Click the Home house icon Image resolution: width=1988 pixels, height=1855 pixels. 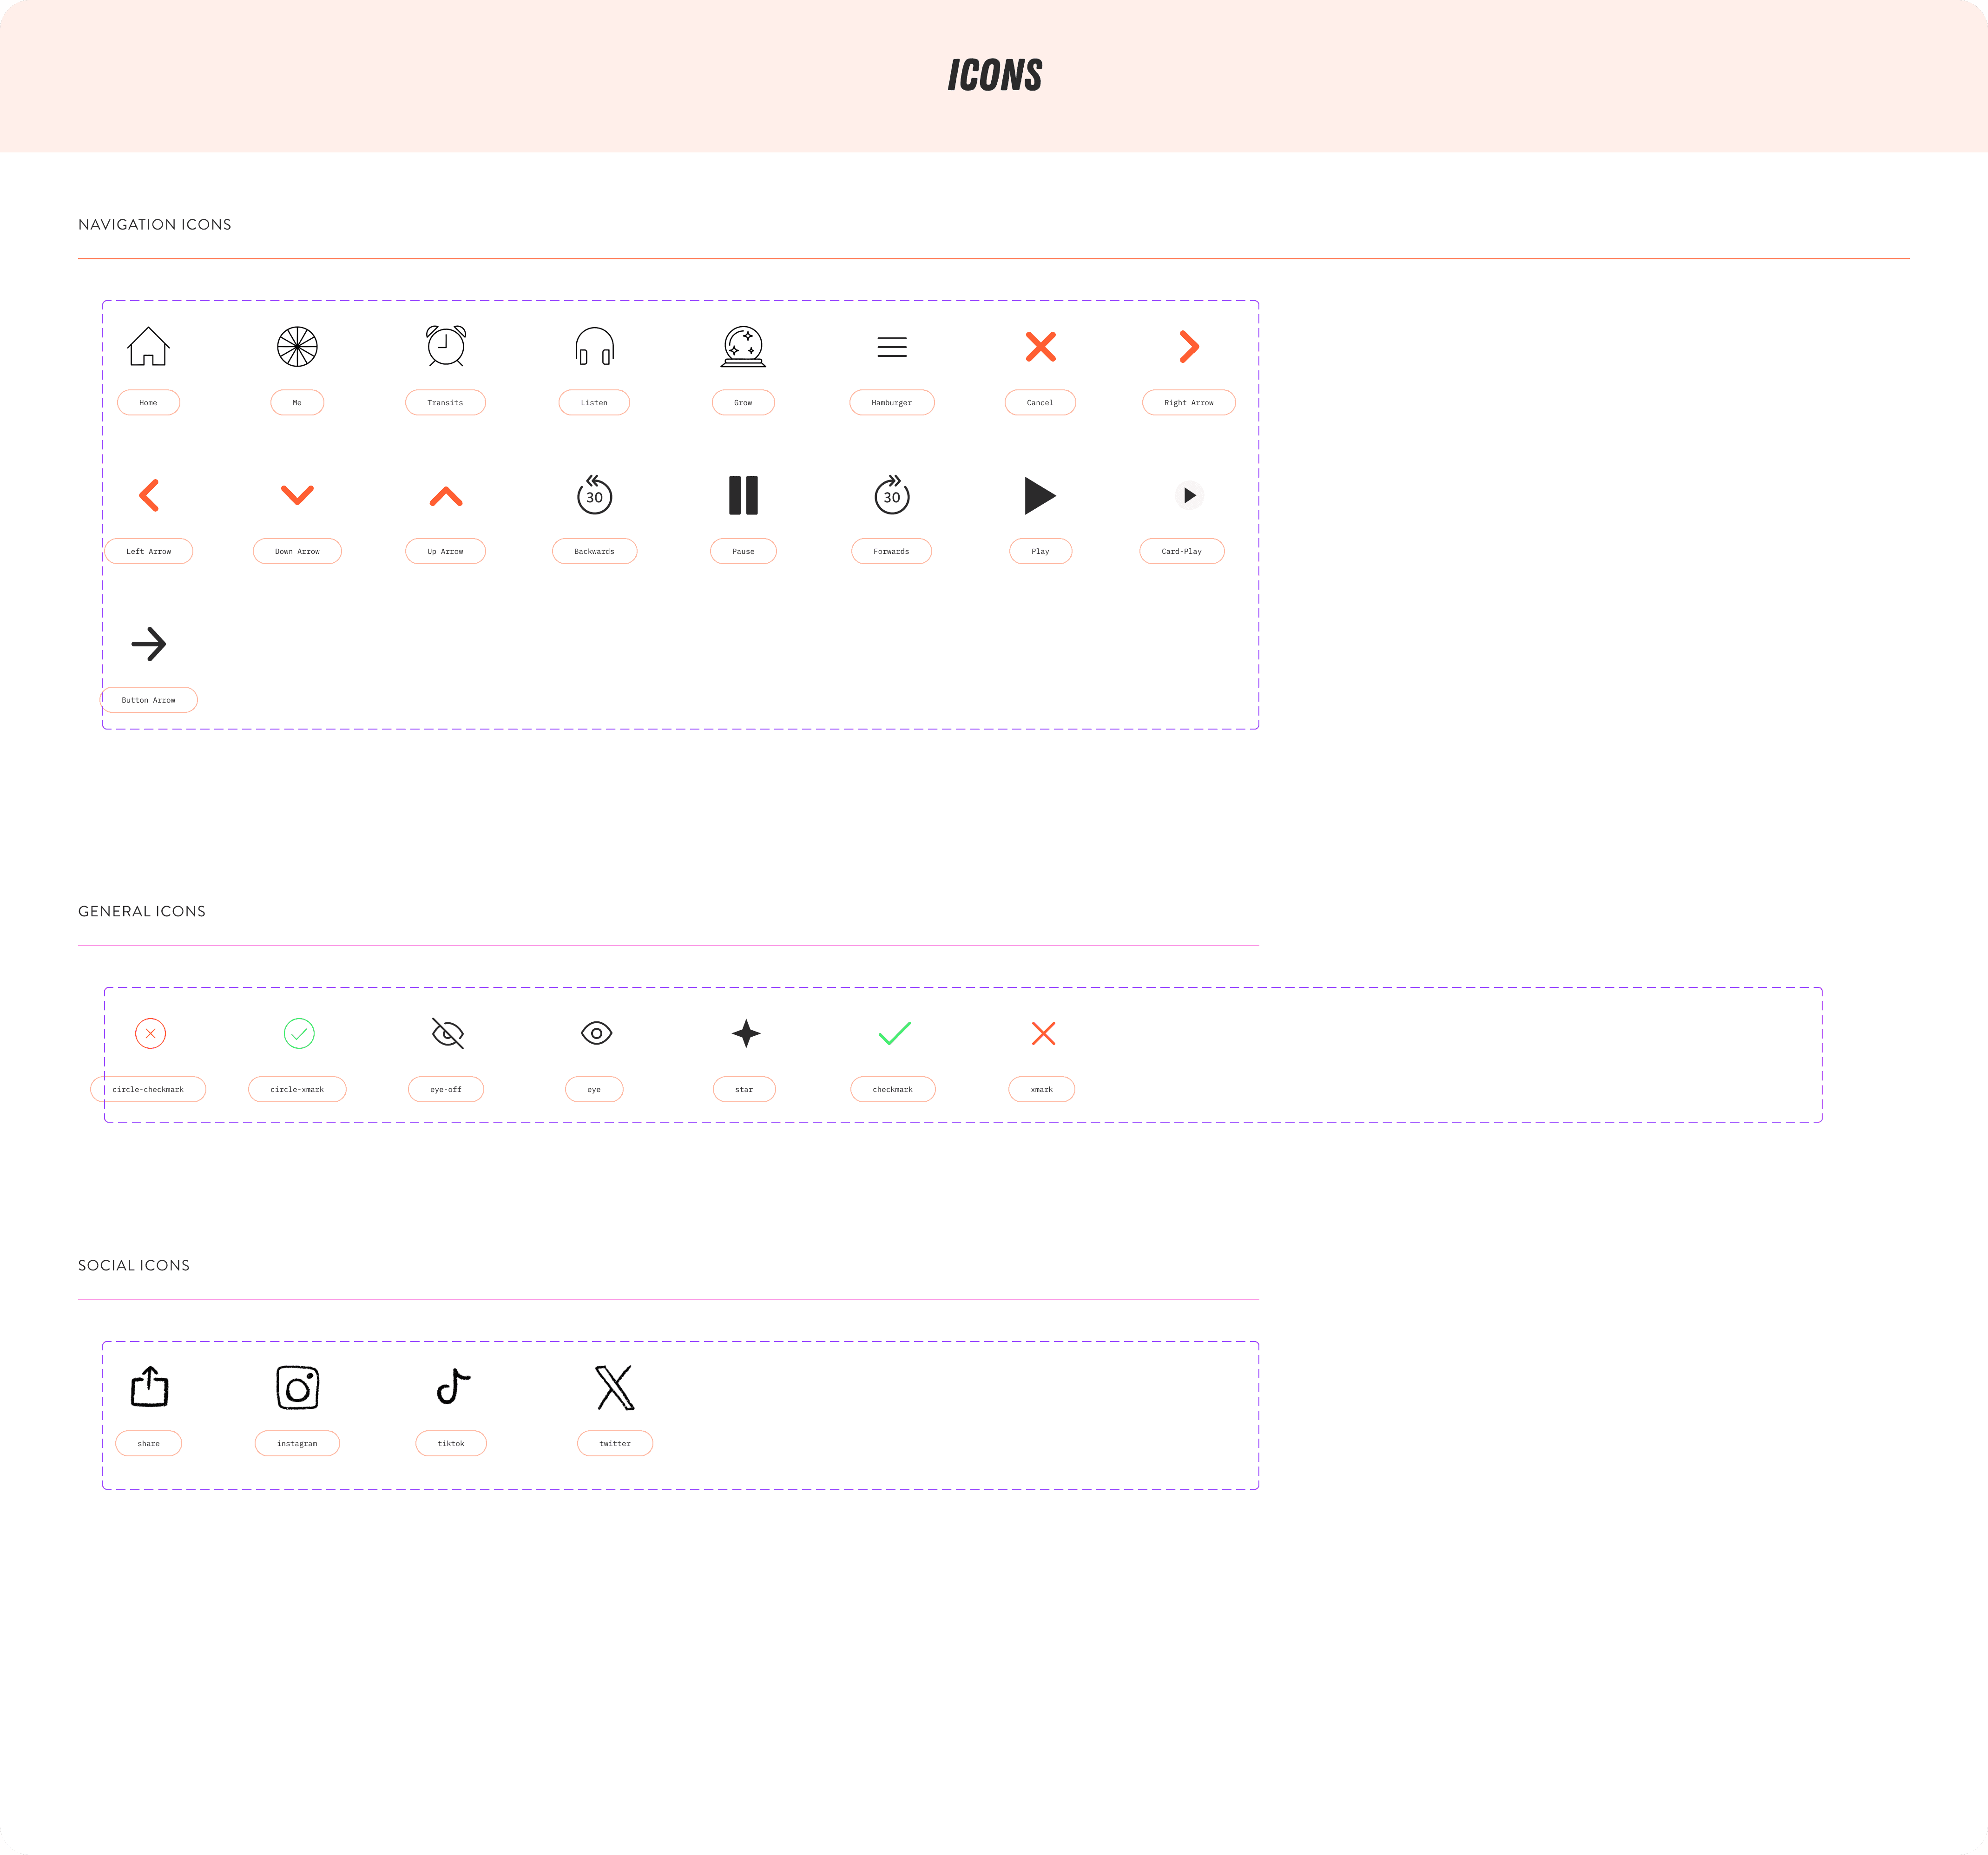click(x=148, y=347)
